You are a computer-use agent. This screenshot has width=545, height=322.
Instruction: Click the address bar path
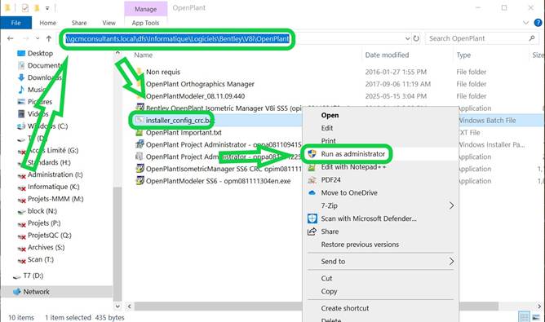tap(177, 38)
